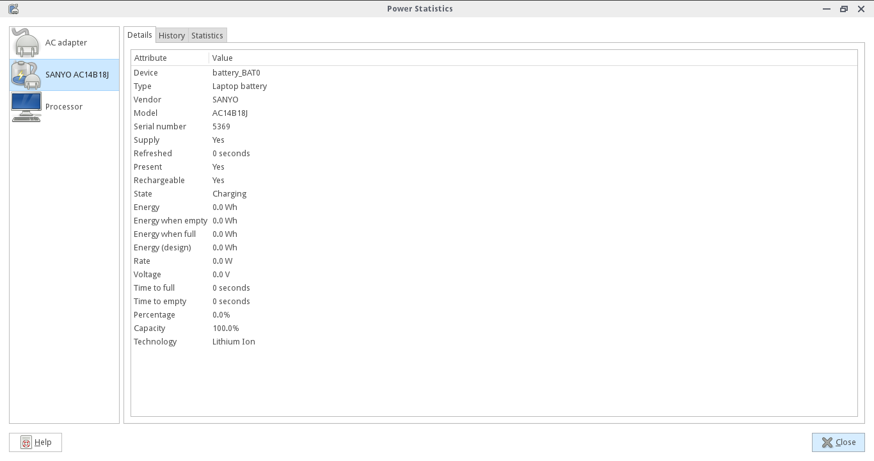Click the Lithium Ion technology value
Screen dimensions: 874x461
[234, 342]
